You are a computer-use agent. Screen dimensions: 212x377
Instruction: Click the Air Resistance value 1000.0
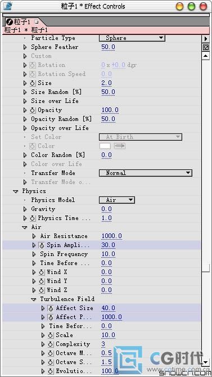pos(111,236)
